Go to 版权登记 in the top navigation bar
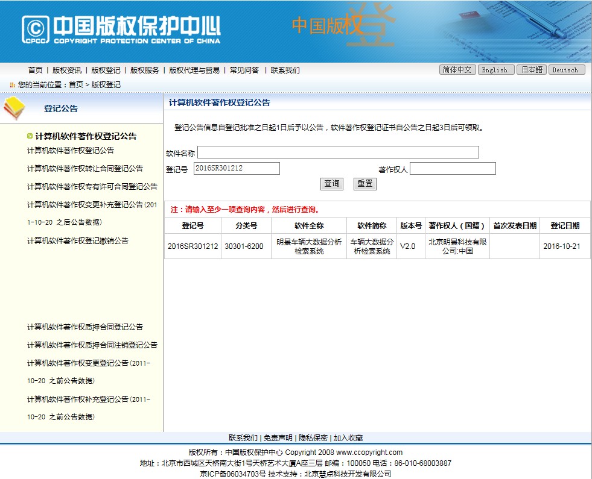 click(106, 70)
